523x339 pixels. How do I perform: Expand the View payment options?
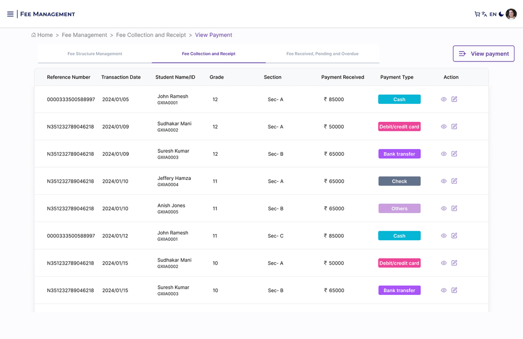[x=483, y=53]
